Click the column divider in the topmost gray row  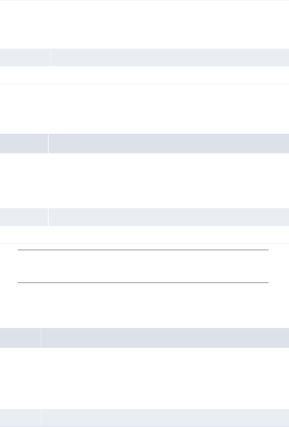coord(50,57)
